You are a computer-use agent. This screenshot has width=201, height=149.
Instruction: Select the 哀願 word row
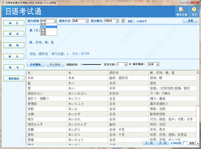pyautogui.click(x=111, y=130)
